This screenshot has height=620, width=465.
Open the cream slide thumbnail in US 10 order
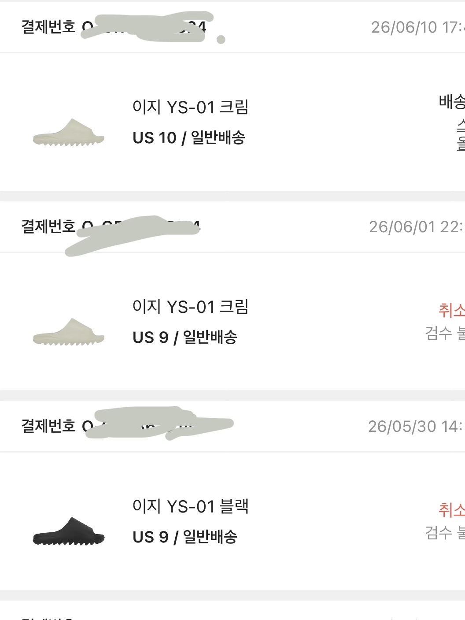[69, 132]
